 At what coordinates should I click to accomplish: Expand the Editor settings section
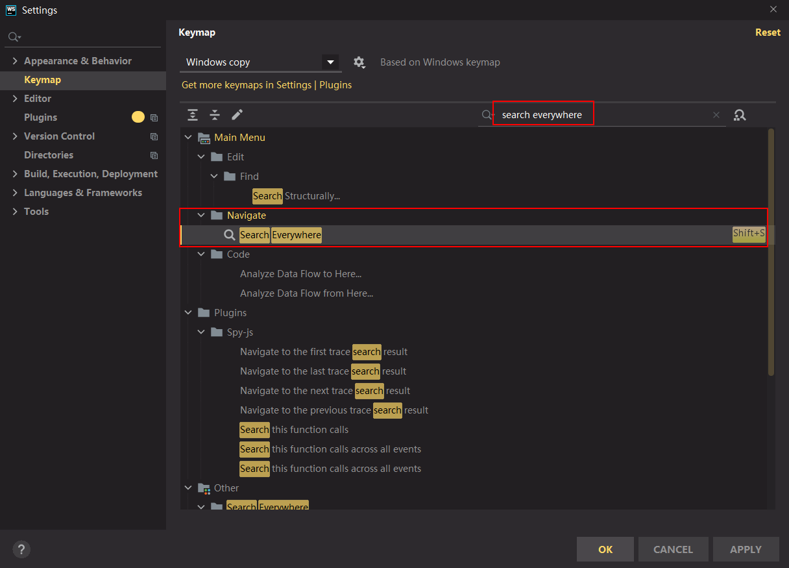(x=15, y=99)
